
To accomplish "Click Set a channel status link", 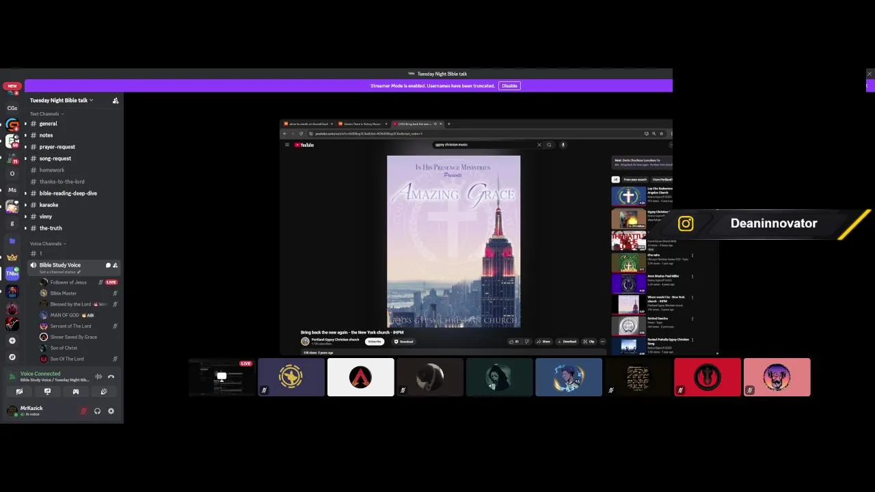I will pyautogui.click(x=60, y=272).
